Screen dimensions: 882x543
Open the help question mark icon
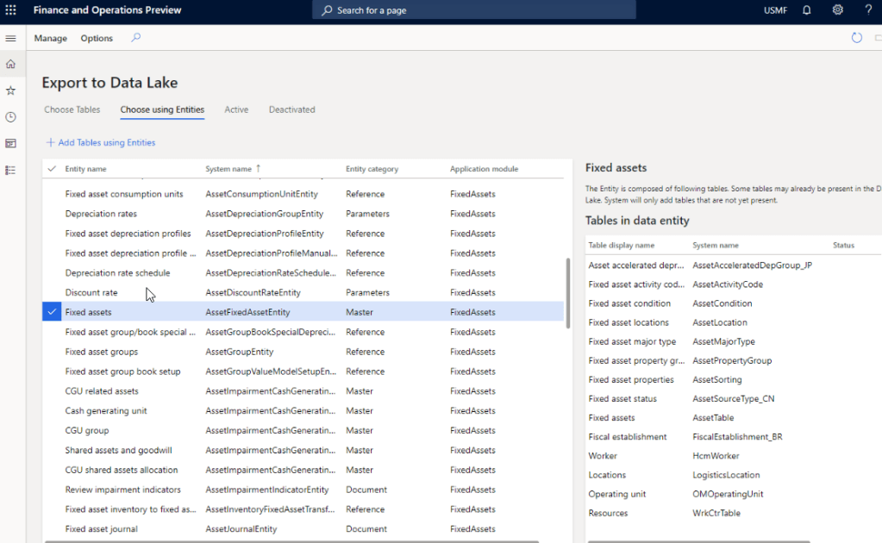868,10
